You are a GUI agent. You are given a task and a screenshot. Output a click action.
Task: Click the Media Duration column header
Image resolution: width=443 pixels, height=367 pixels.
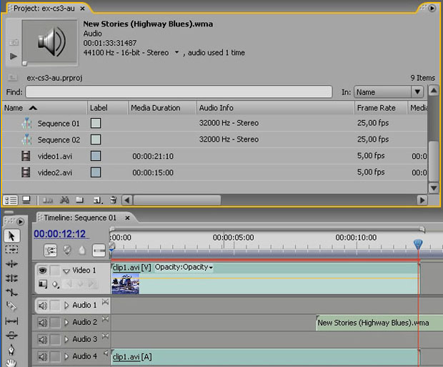162,108
